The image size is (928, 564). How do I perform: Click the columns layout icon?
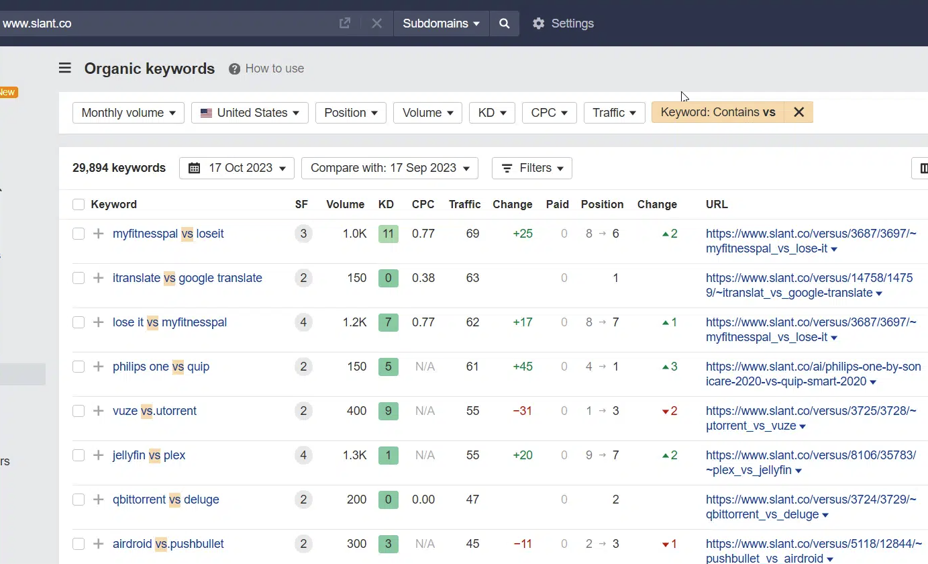[x=923, y=168]
